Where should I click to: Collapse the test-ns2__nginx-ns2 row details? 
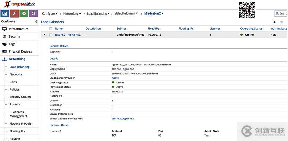coord(44,35)
